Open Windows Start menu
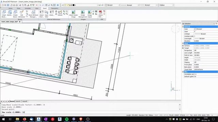Image resolution: width=218 pixels, height=122 pixels. [x=3, y=119]
